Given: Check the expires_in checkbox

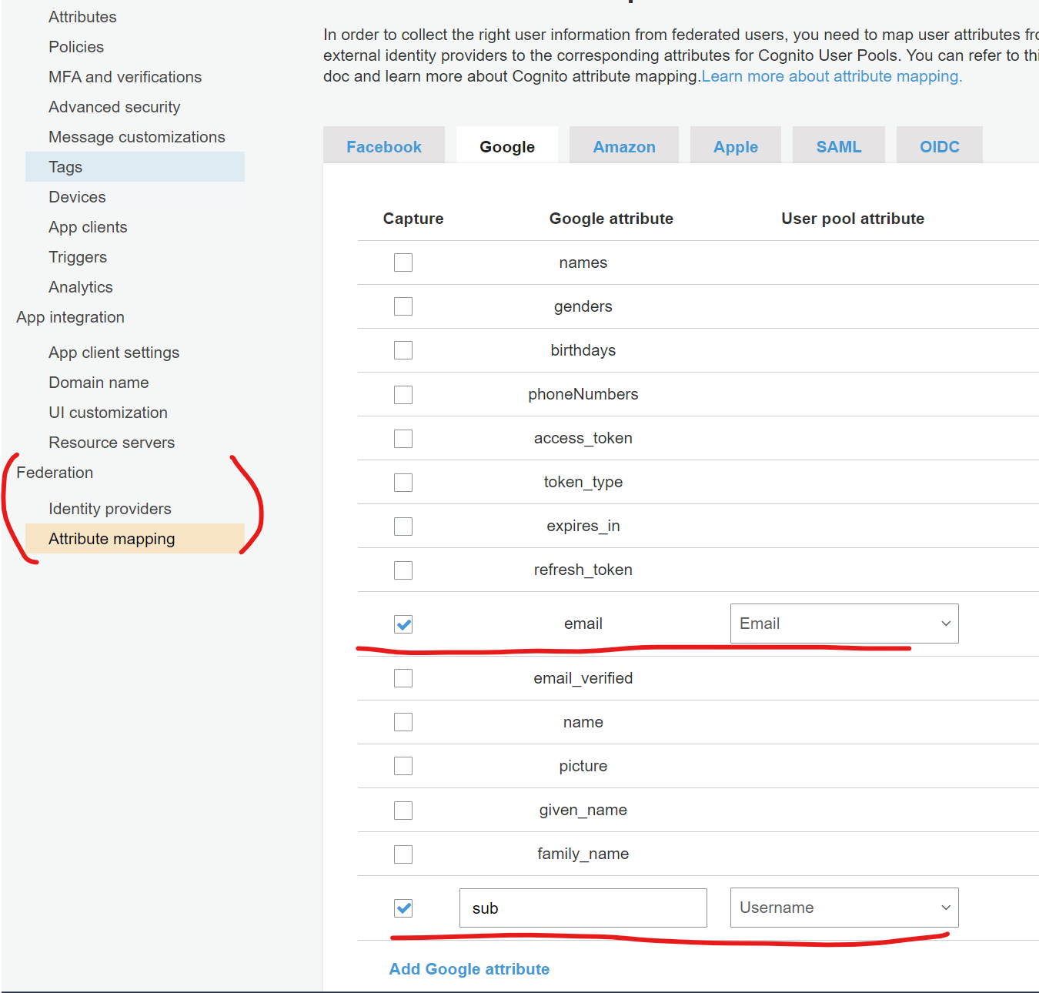Looking at the screenshot, I should [x=403, y=527].
